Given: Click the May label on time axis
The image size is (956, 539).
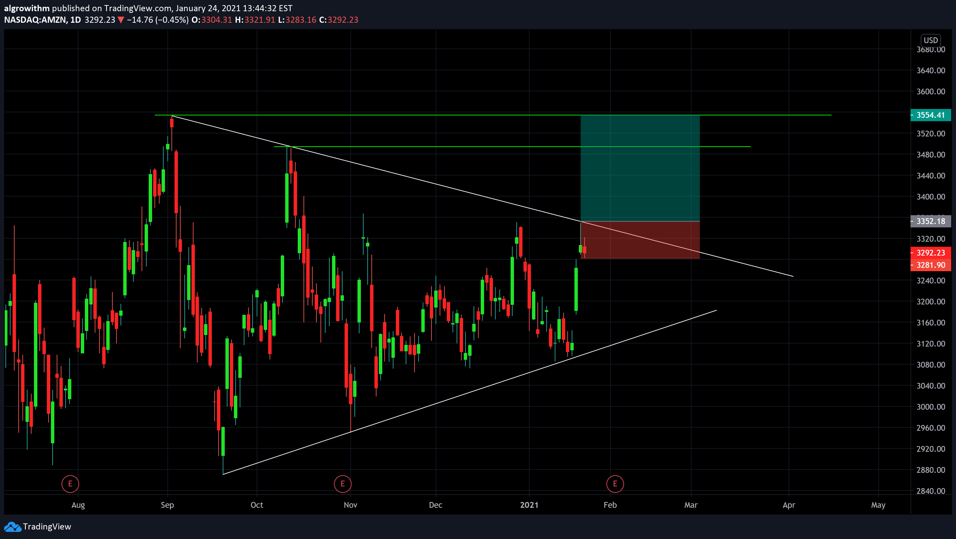Looking at the screenshot, I should (879, 505).
